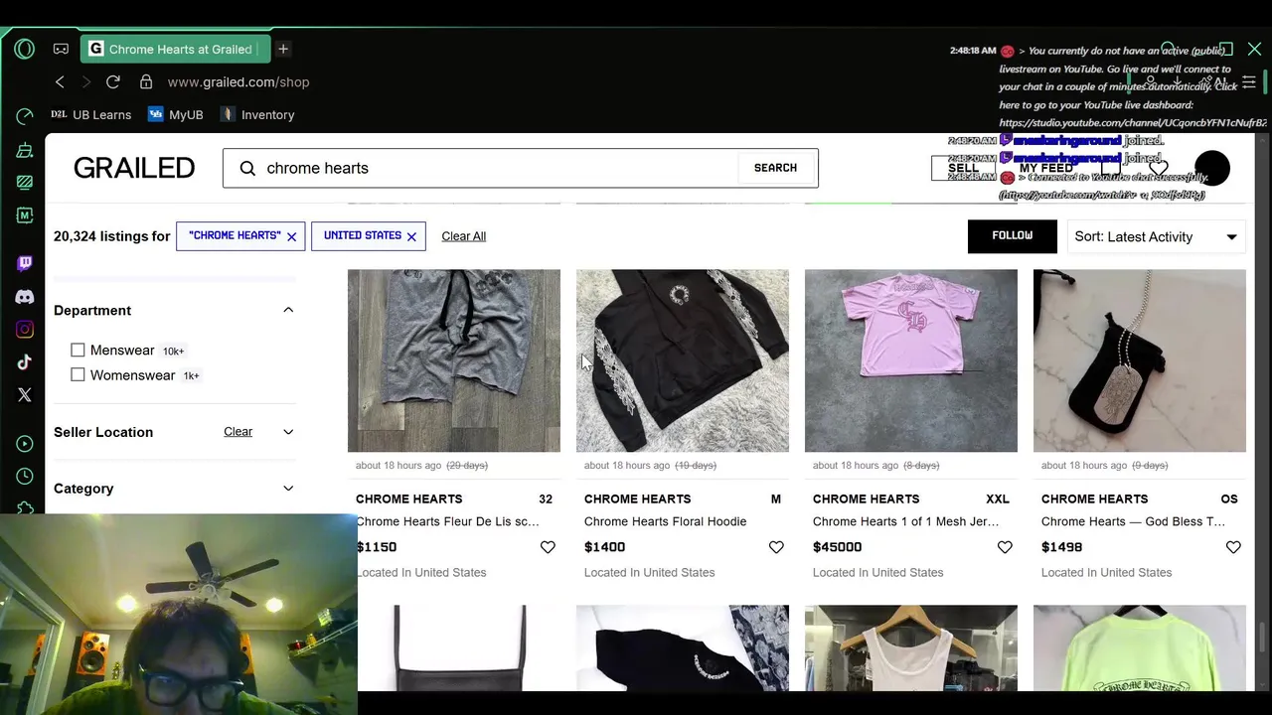Open the black Floral Hoodie thumbnail
Viewport: 1272px width, 715px height.
pyautogui.click(x=683, y=360)
